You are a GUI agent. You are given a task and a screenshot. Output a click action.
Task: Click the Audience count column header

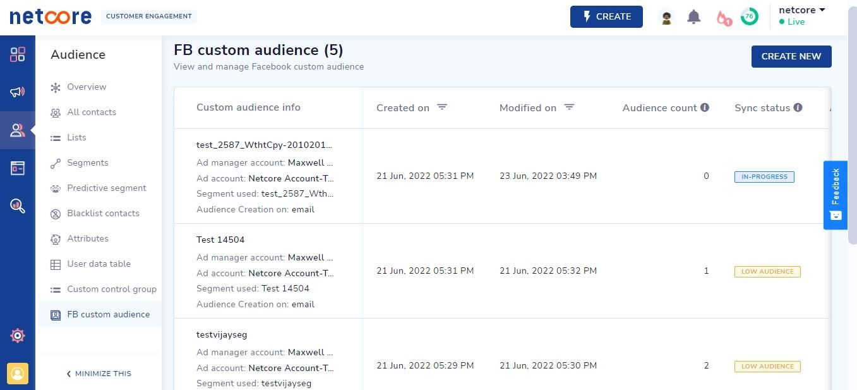coord(659,108)
